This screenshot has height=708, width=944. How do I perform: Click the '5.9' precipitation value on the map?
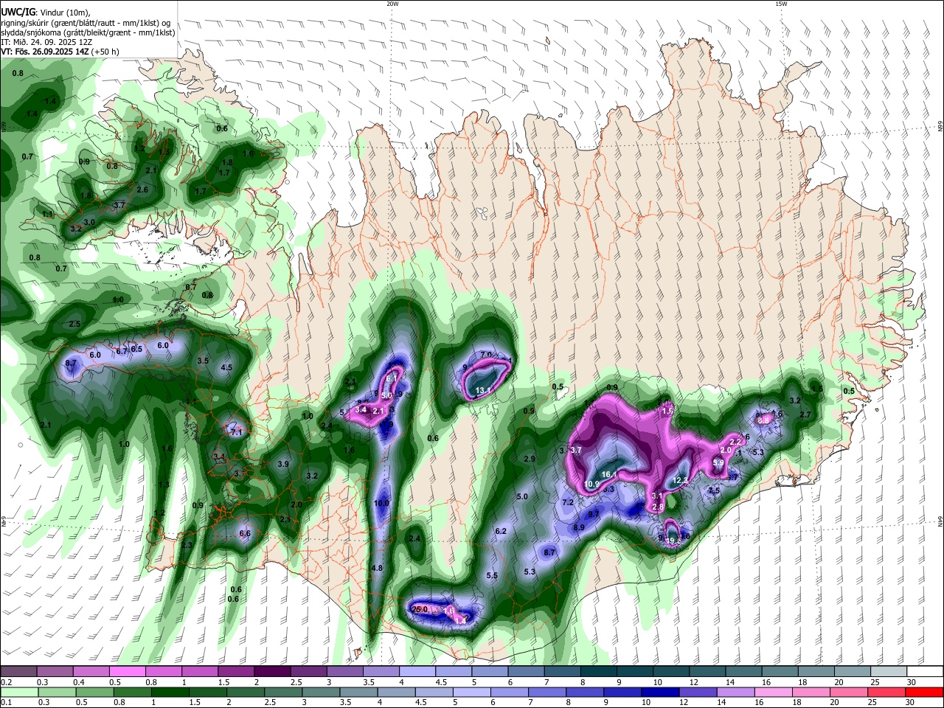tap(718, 462)
